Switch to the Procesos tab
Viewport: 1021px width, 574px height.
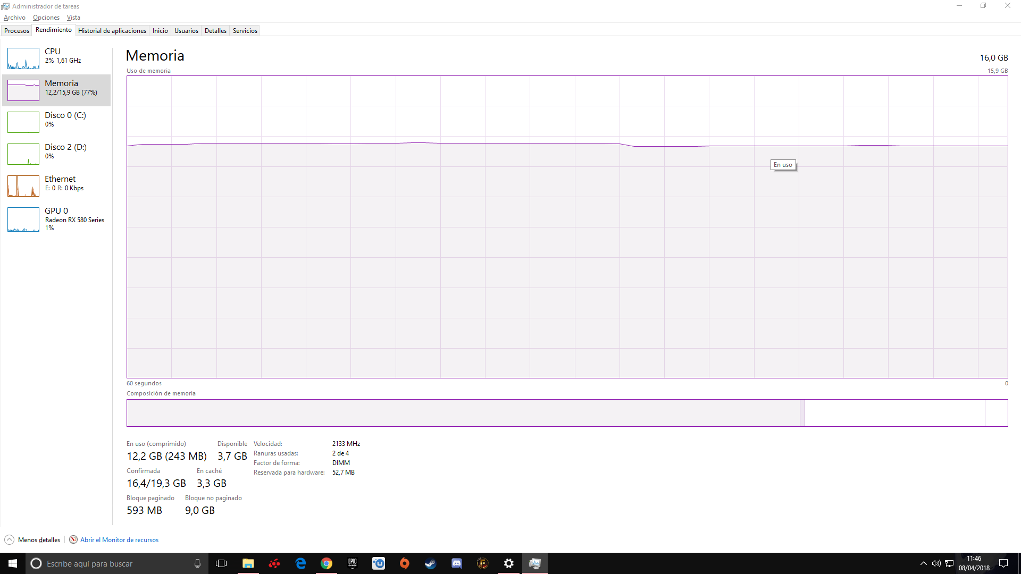pos(16,31)
